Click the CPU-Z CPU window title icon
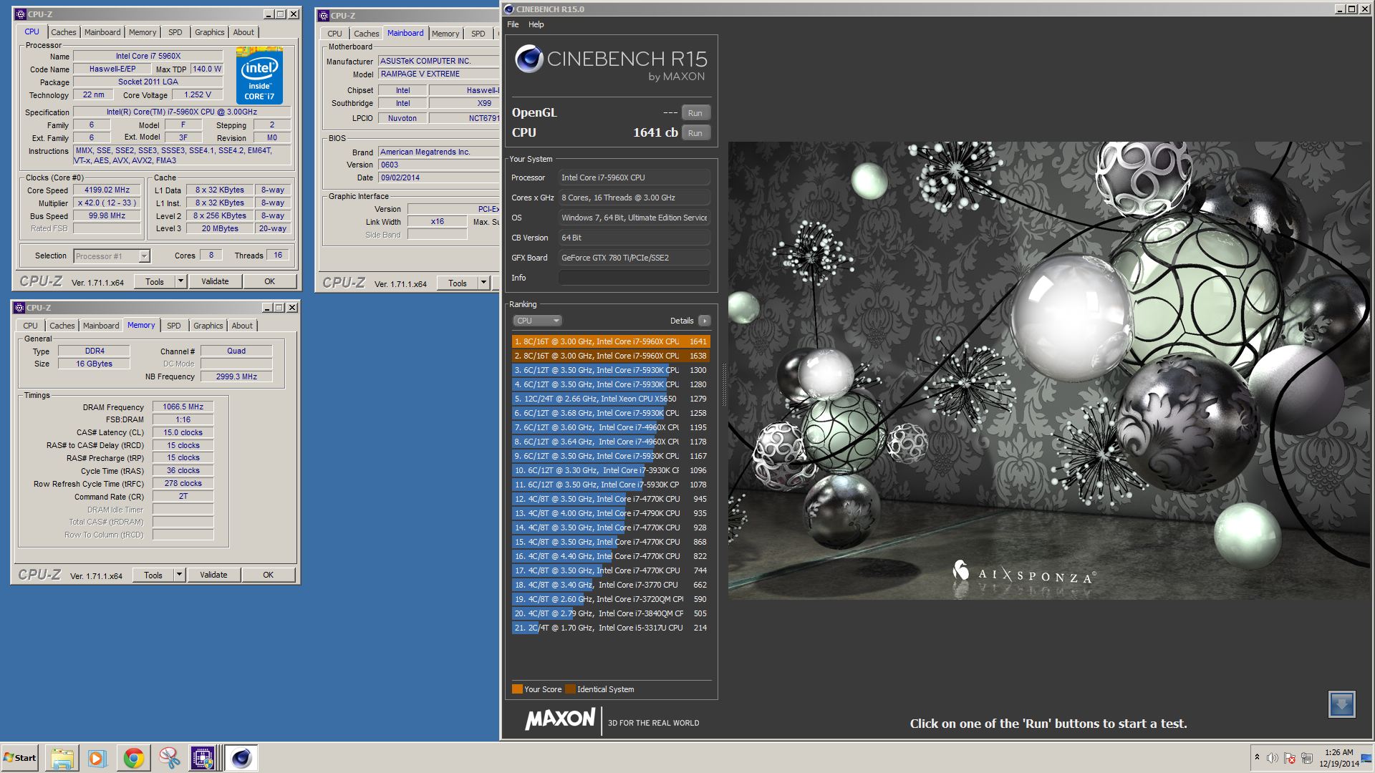 pos(21,14)
